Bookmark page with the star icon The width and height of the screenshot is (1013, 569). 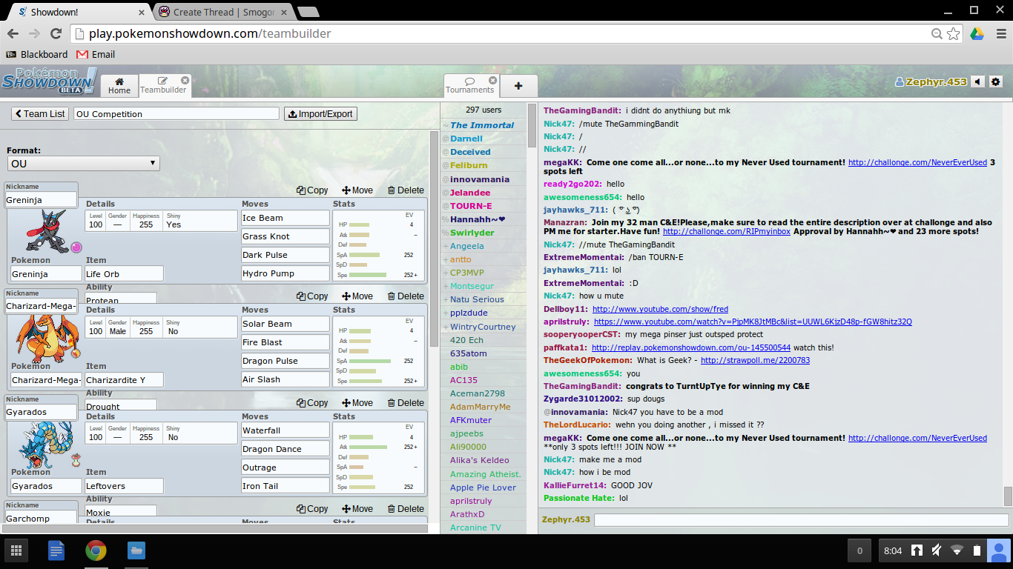click(954, 33)
